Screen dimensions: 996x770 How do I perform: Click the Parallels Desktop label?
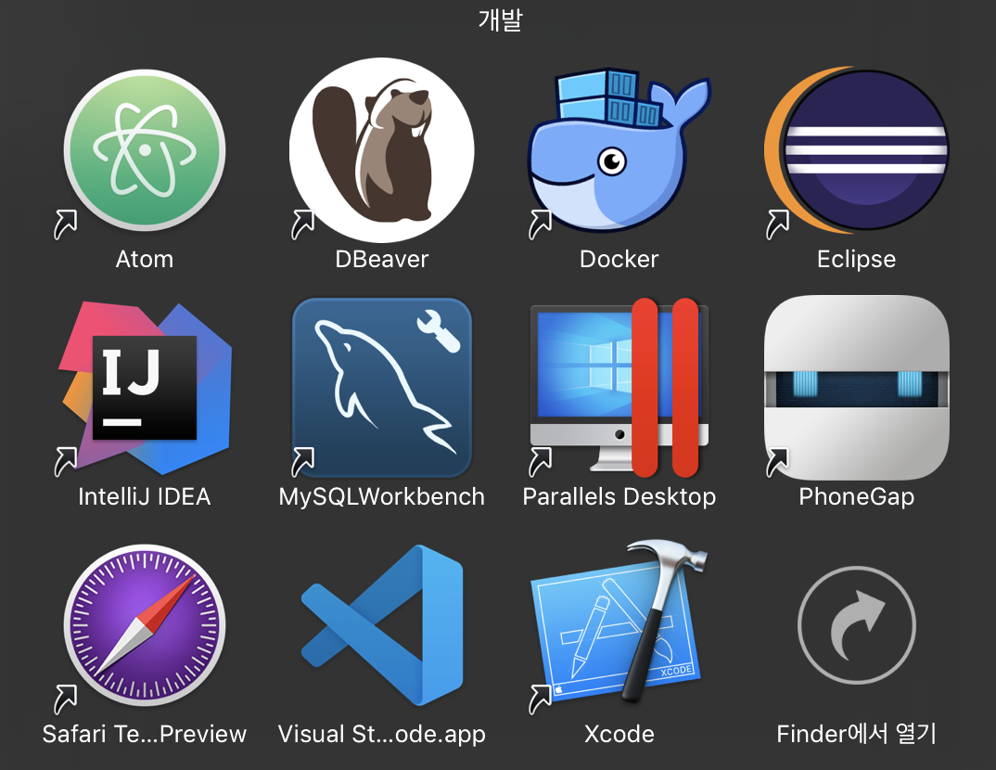click(x=619, y=497)
